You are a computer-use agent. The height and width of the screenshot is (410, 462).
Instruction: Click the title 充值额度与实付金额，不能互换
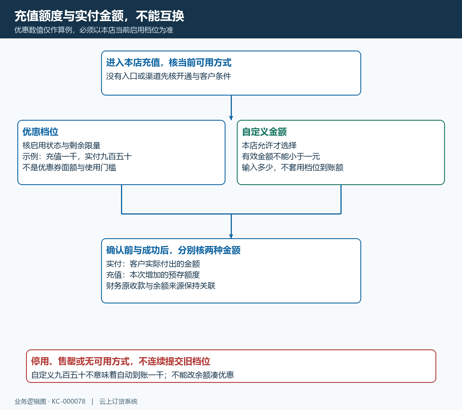click(99, 16)
